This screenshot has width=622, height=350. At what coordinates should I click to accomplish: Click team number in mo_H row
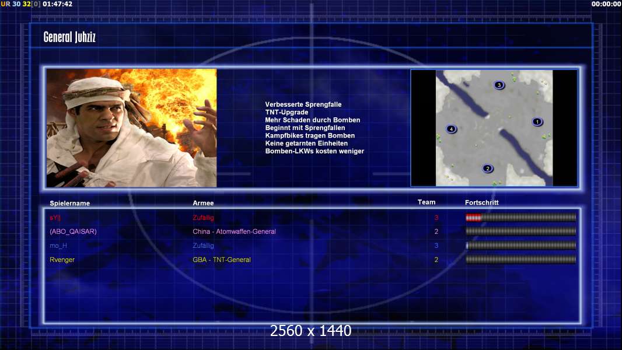tap(436, 246)
